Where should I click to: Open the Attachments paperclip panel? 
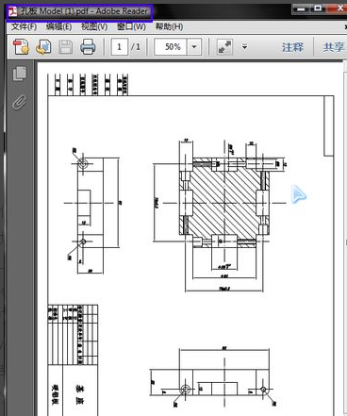pyautogui.click(x=20, y=102)
